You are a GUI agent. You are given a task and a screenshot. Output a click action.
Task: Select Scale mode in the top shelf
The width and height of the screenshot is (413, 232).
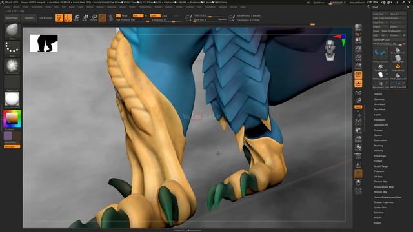85,18
